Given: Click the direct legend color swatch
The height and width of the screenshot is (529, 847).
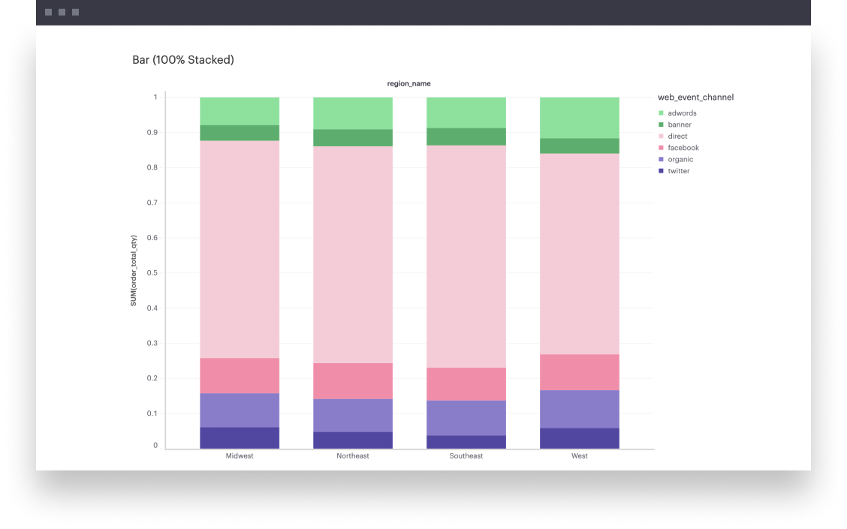Looking at the screenshot, I should click(x=661, y=137).
